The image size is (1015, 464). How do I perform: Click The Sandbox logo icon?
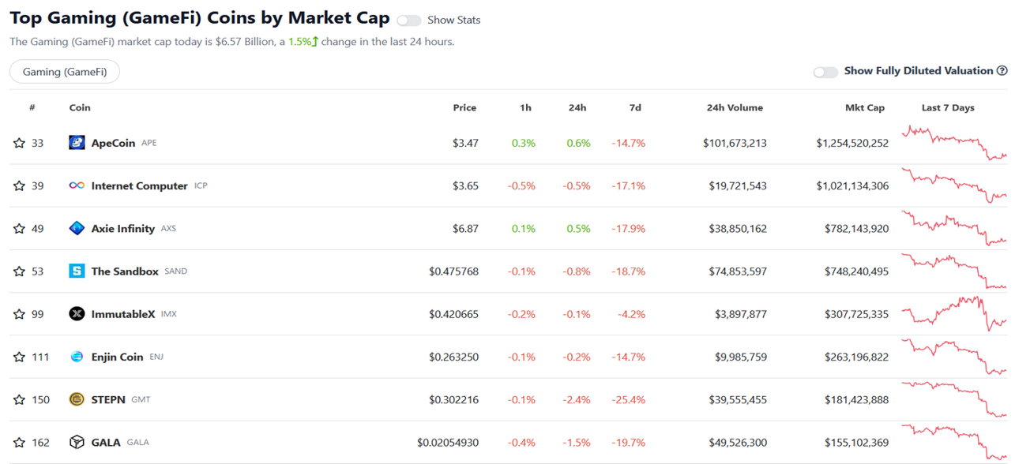click(77, 271)
